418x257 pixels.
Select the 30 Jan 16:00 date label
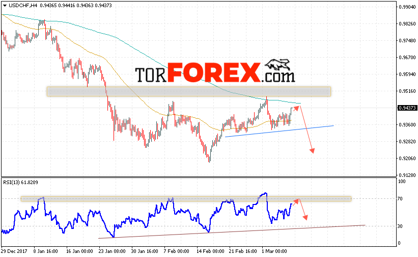pyautogui.click(x=145, y=251)
